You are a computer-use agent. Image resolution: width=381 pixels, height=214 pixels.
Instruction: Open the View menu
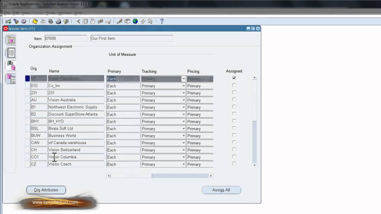26,13
